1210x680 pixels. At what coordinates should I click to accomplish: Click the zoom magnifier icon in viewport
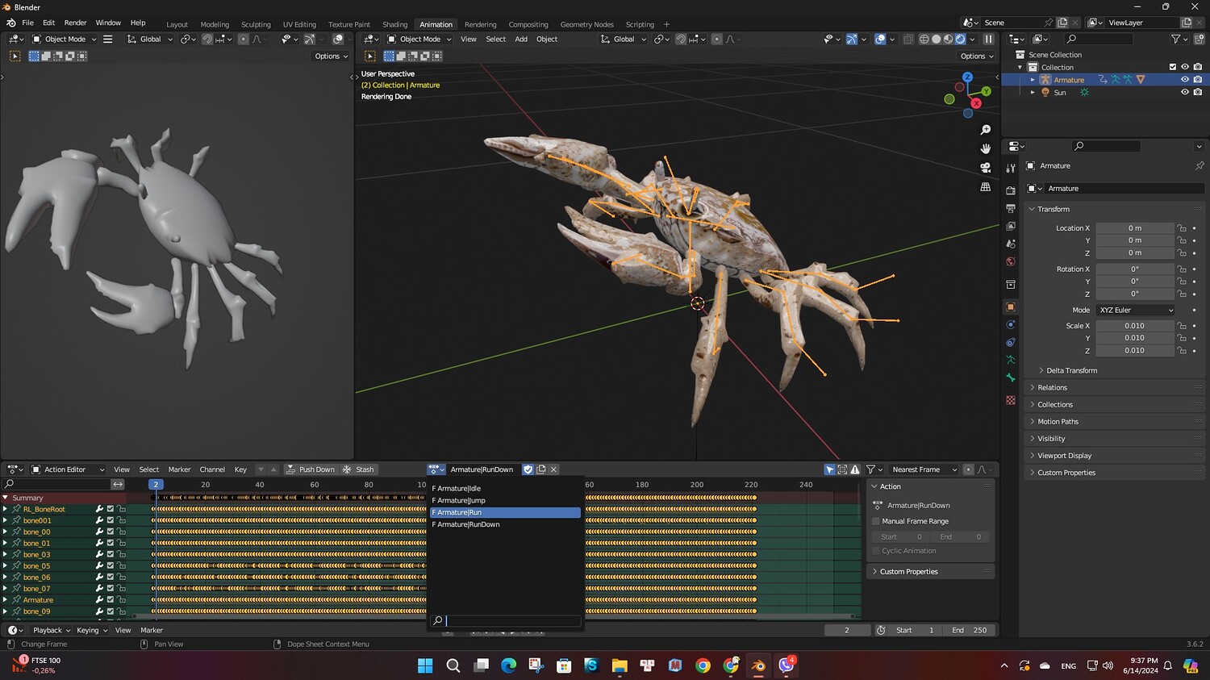point(985,130)
